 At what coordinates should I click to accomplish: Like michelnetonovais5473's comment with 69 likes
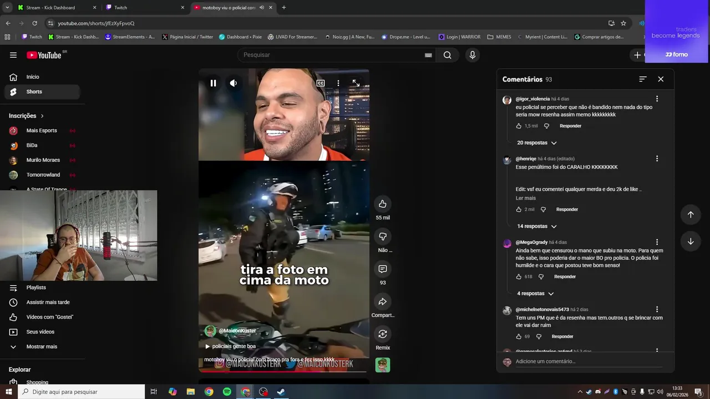[519, 336]
